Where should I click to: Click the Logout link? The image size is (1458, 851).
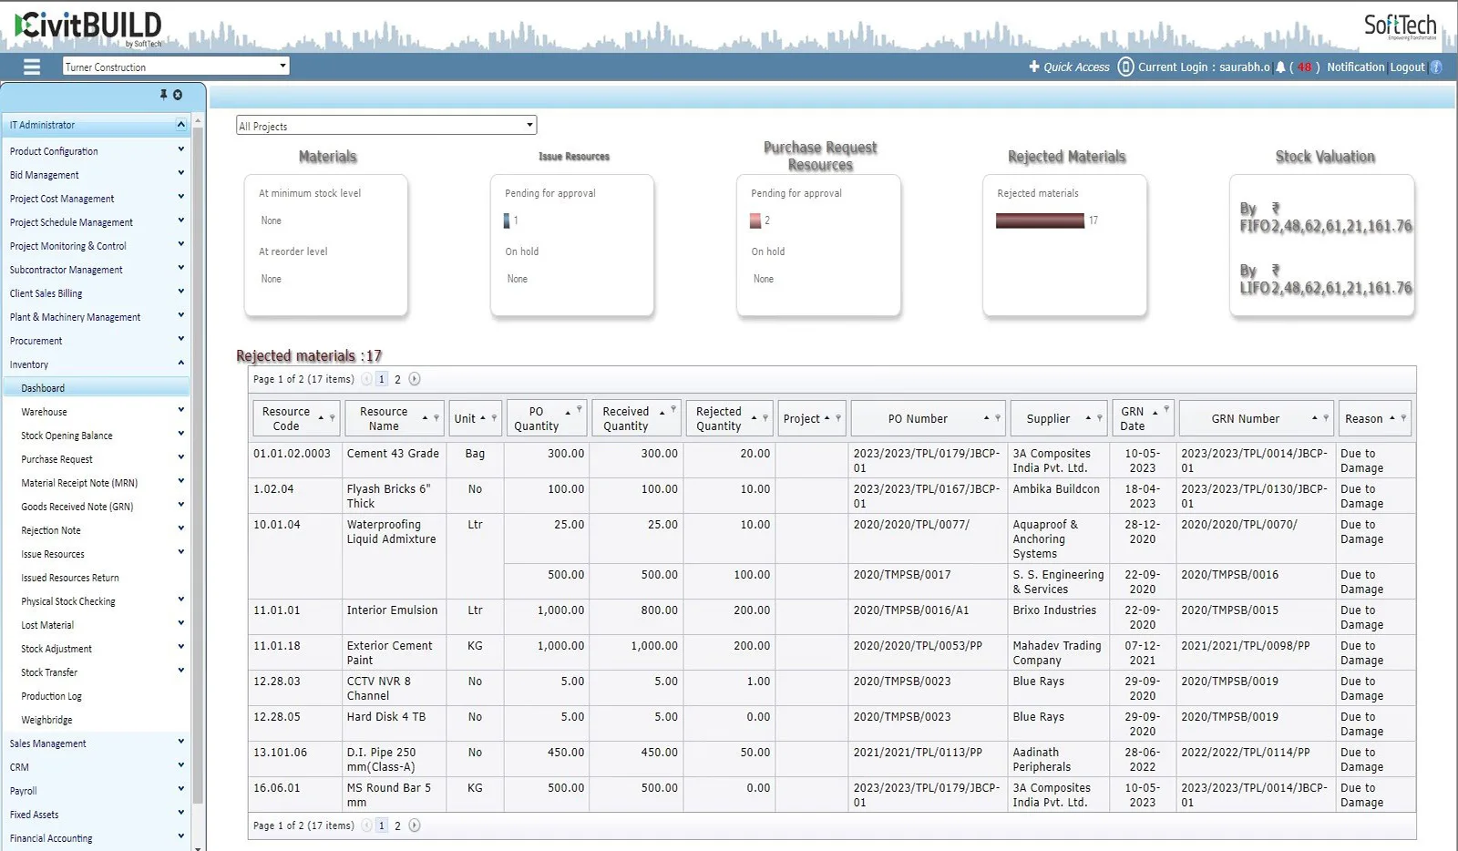[x=1407, y=67]
